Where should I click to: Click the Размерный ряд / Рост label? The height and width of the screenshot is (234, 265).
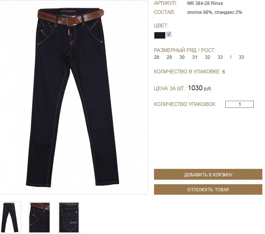click(185, 50)
